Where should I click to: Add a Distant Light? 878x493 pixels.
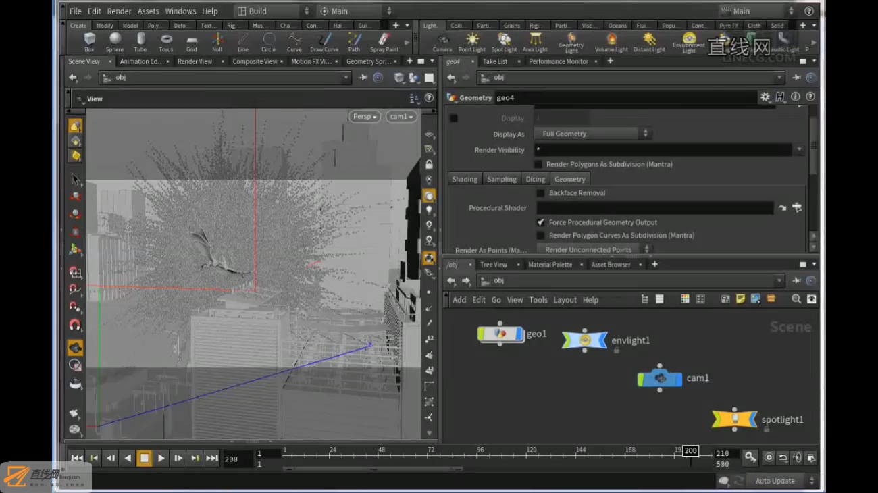649,43
